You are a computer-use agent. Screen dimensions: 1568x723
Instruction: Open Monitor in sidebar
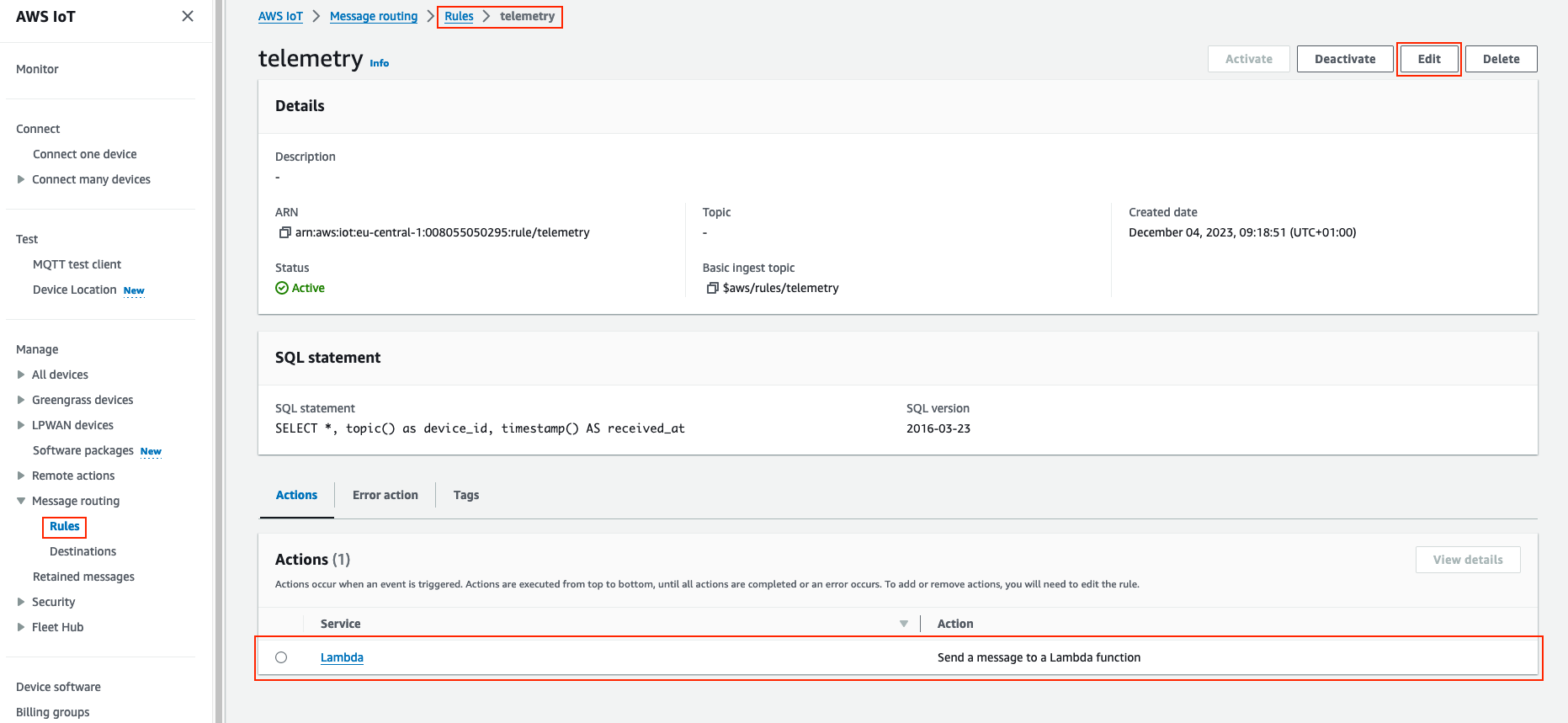pyautogui.click(x=37, y=69)
